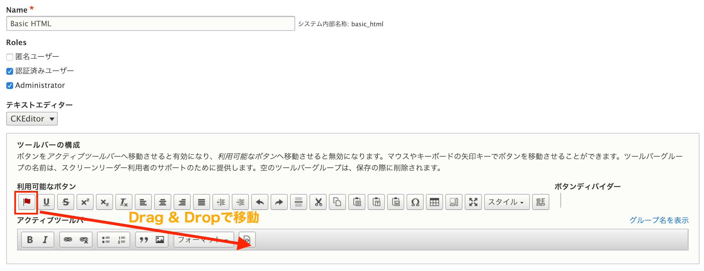The width and height of the screenshot is (704, 271).
Task: Click the Image button in active toolbar
Action: coord(160,240)
